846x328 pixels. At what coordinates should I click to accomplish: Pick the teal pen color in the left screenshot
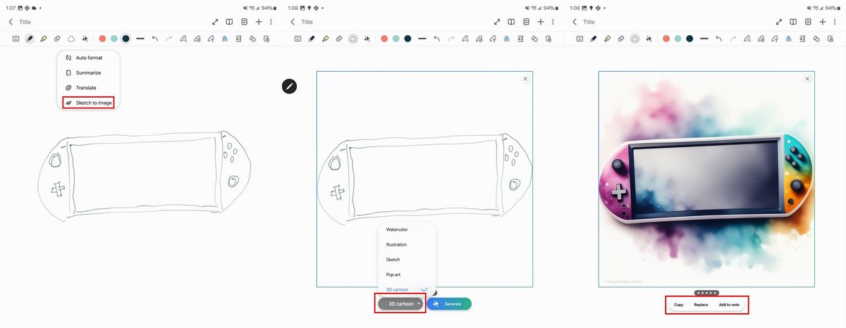click(x=114, y=39)
